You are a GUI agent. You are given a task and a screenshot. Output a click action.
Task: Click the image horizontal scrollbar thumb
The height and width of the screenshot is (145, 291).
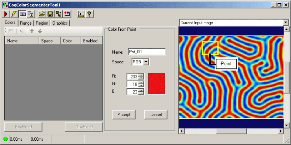click(x=231, y=131)
